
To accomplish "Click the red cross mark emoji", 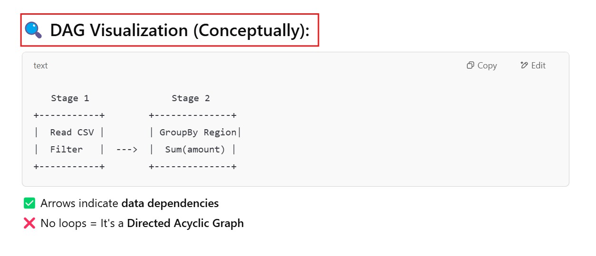I will (29, 223).
